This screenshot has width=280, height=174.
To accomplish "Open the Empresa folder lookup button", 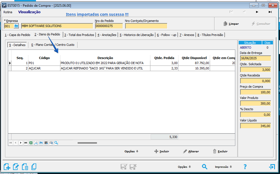I will 16,26.
